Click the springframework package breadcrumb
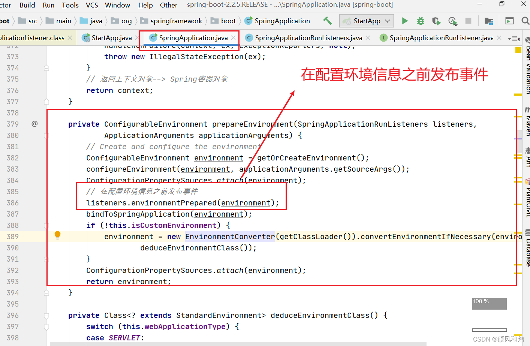The image size is (530, 346). [171, 21]
